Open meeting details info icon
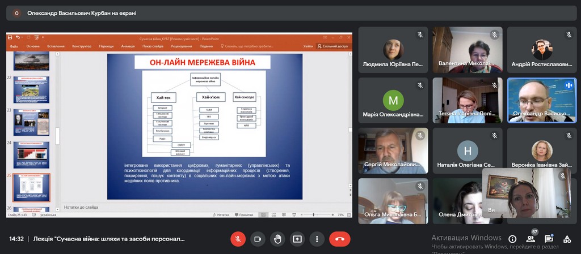The width and height of the screenshot is (581, 254). 512,239
